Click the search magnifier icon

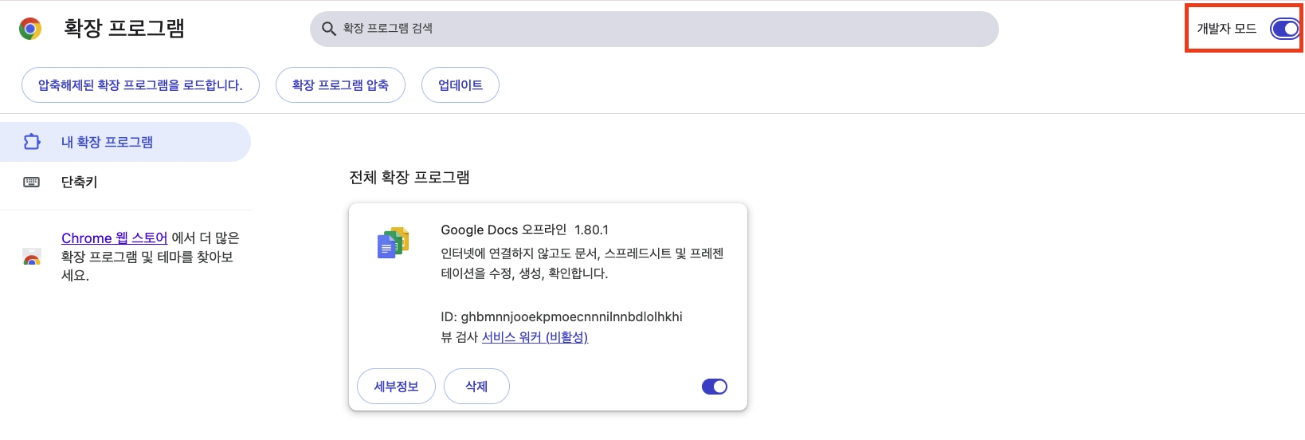[x=328, y=29]
